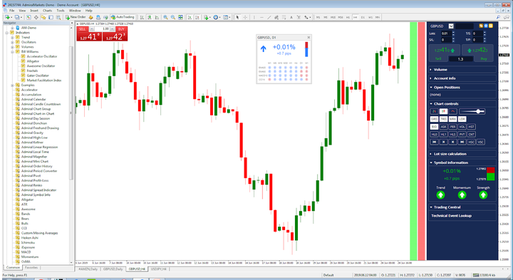The width and height of the screenshot is (513, 280).
Task: Click the zoom out magnifier icon
Action: [x=173, y=17]
